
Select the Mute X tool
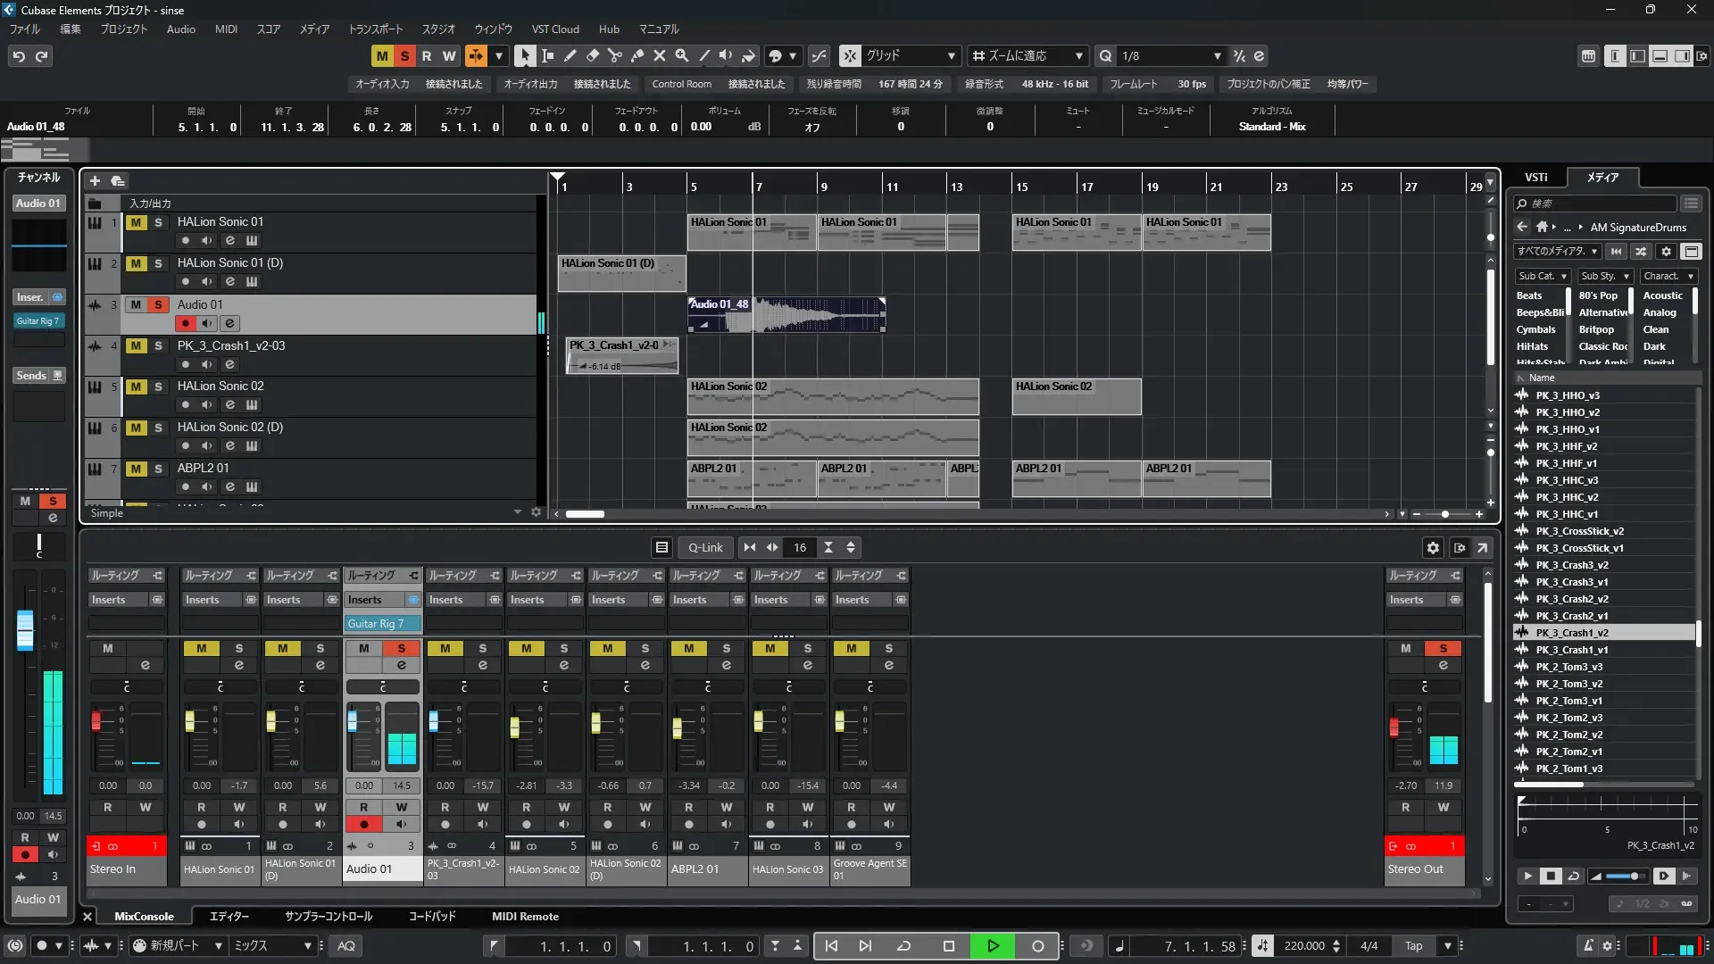tap(660, 56)
